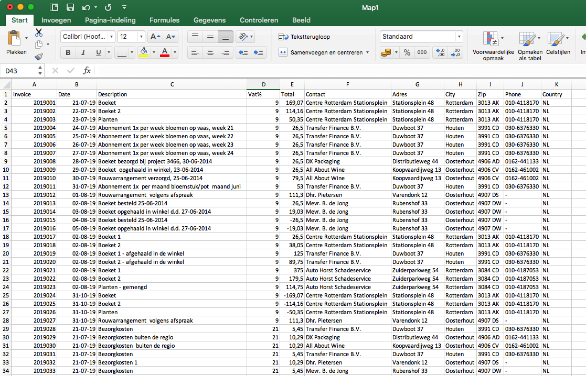Click the Undo arrow icon
The width and height of the screenshot is (586, 376).
coord(87,7)
